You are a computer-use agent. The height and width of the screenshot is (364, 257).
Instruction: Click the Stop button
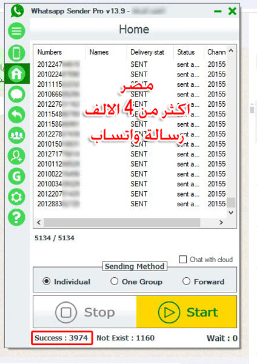click(x=85, y=312)
